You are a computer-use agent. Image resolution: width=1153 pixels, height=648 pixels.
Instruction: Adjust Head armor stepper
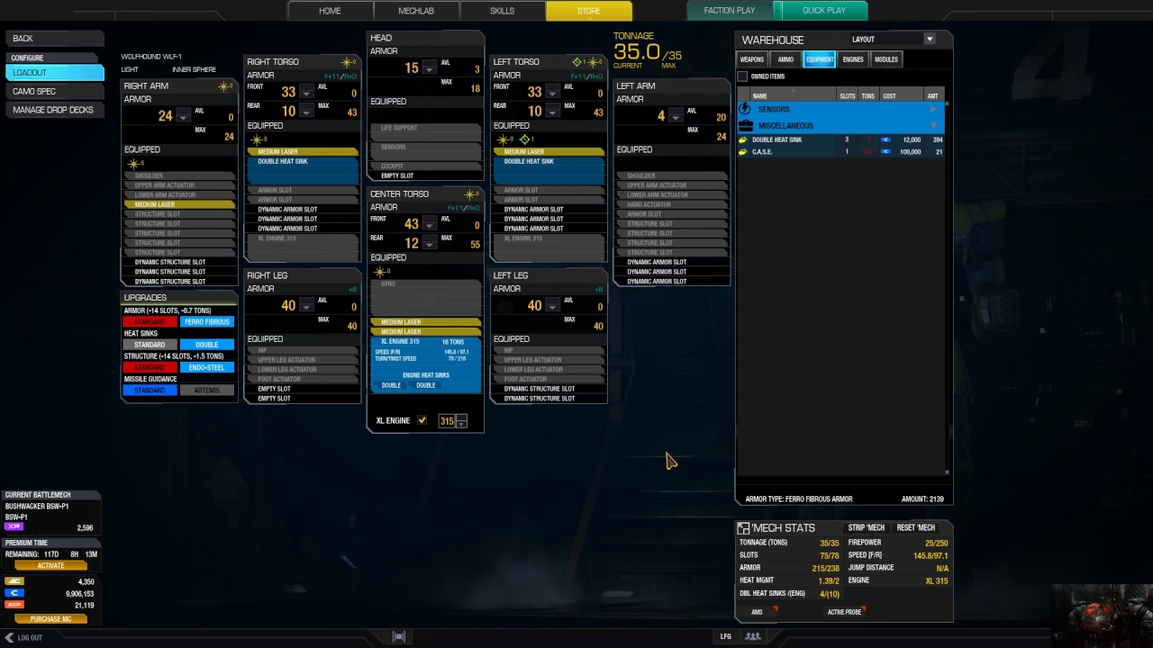430,68
